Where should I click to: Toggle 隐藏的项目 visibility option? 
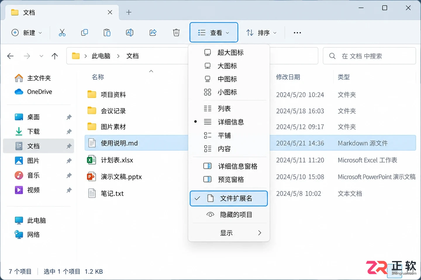229,215
